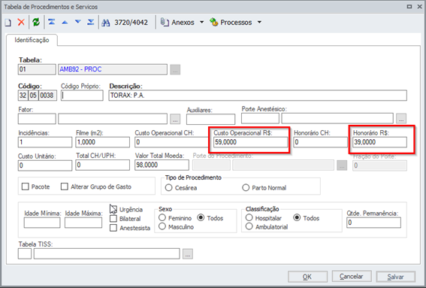Screen dimensions: 426x288
Task: Click the Incidências field
Action: (x=45, y=142)
